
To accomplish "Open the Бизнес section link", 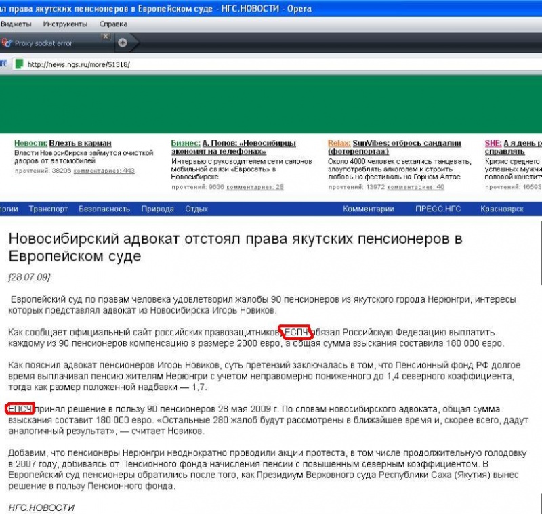I will coord(186,143).
